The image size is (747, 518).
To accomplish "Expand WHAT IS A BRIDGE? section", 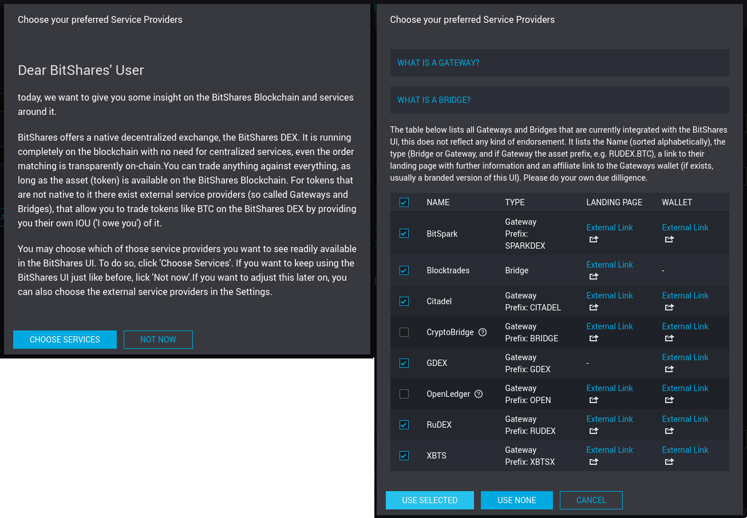I will pyautogui.click(x=560, y=100).
